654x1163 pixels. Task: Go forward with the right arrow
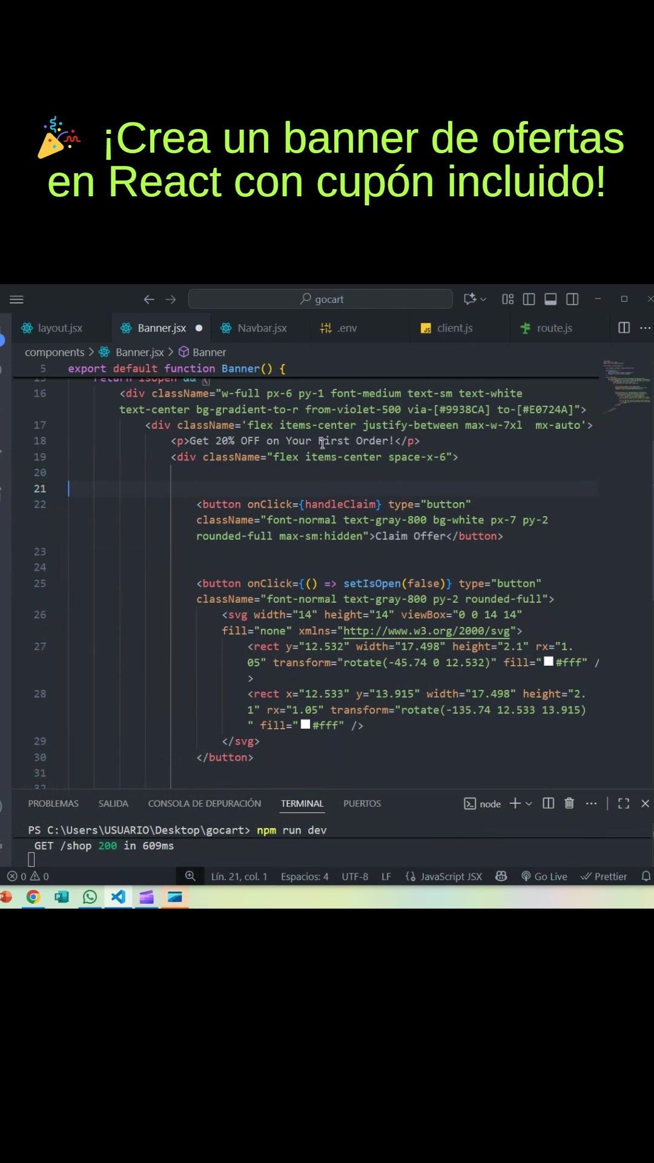coord(171,299)
